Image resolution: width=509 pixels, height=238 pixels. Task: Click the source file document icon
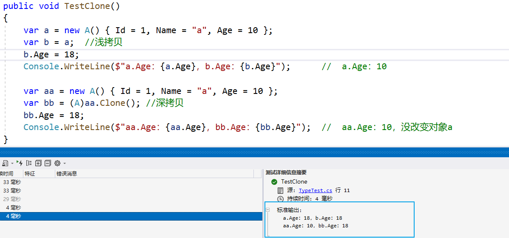coord(280,190)
